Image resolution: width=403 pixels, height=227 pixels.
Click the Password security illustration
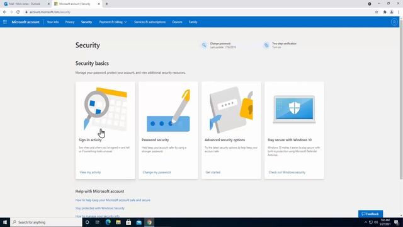(168, 111)
